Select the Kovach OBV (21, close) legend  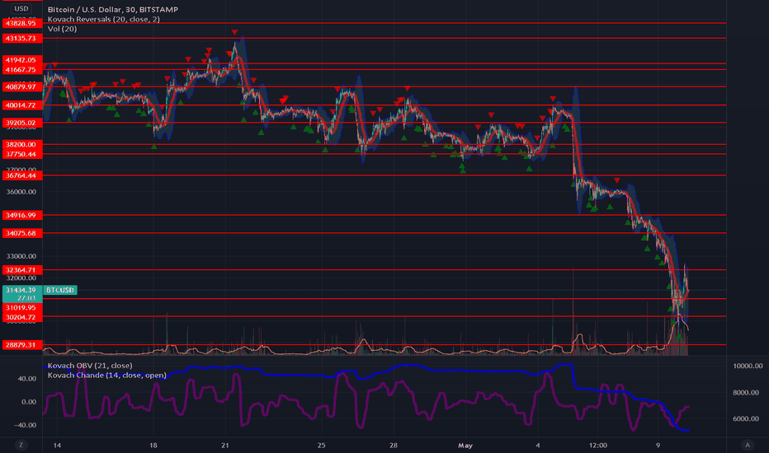pos(90,366)
